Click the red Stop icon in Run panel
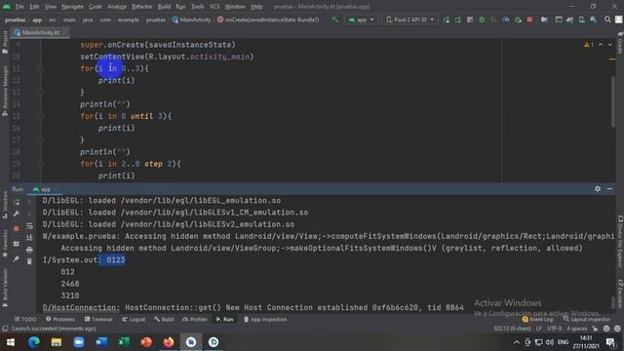This screenshot has width=624, height=351. pyautogui.click(x=17, y=229)
